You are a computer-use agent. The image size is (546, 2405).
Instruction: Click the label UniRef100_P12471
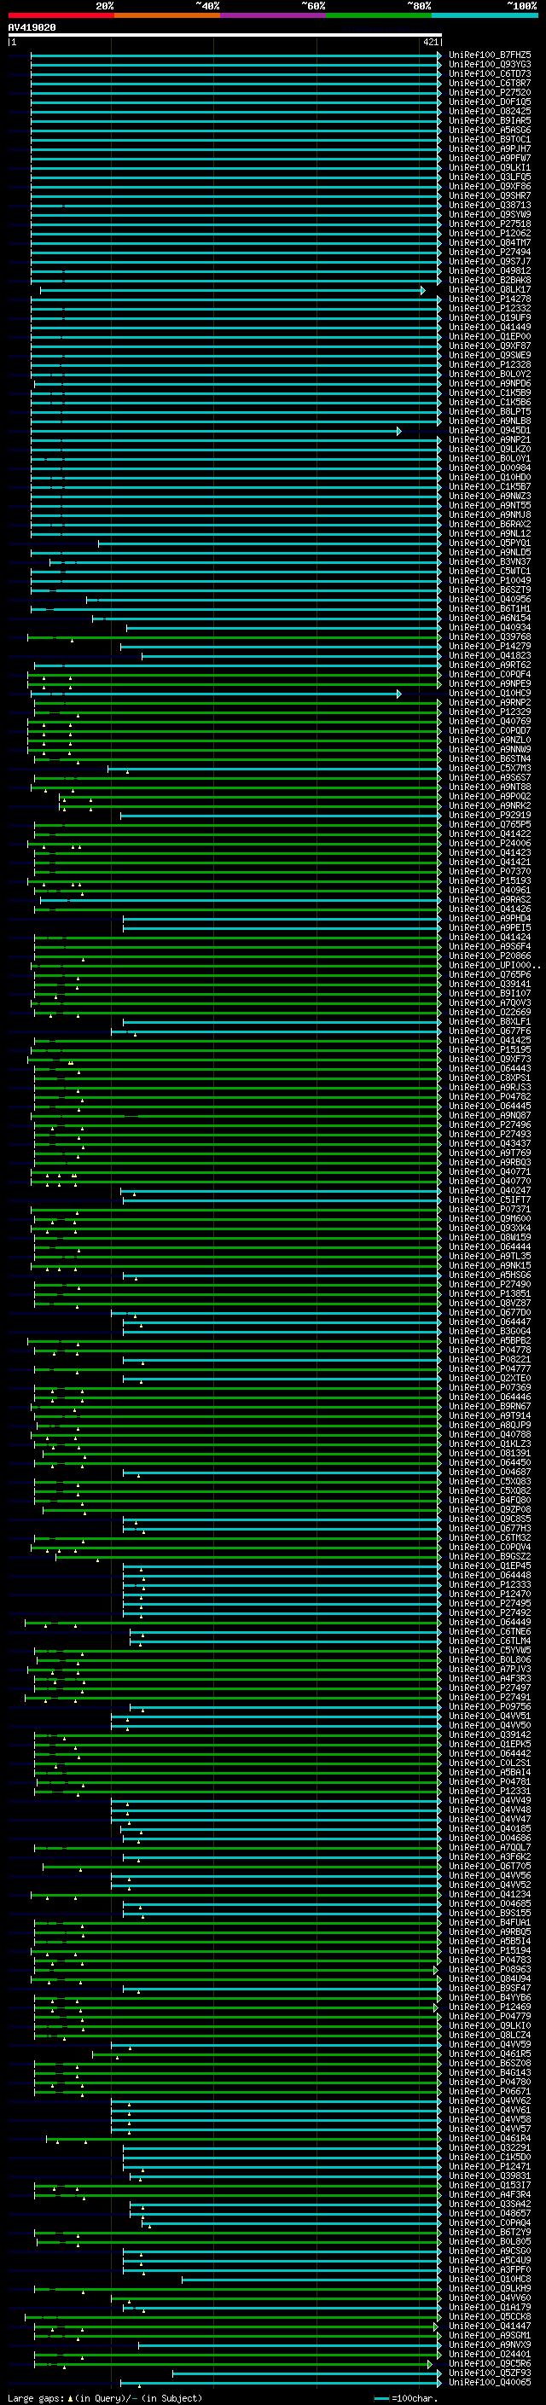490,2166
